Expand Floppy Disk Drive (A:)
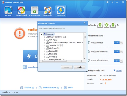 45,37
